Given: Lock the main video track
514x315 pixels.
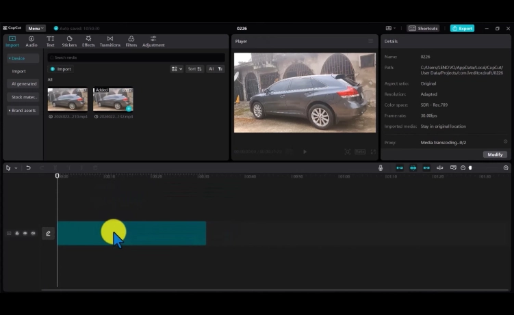Looking at the screenshot, I should 17,233.
